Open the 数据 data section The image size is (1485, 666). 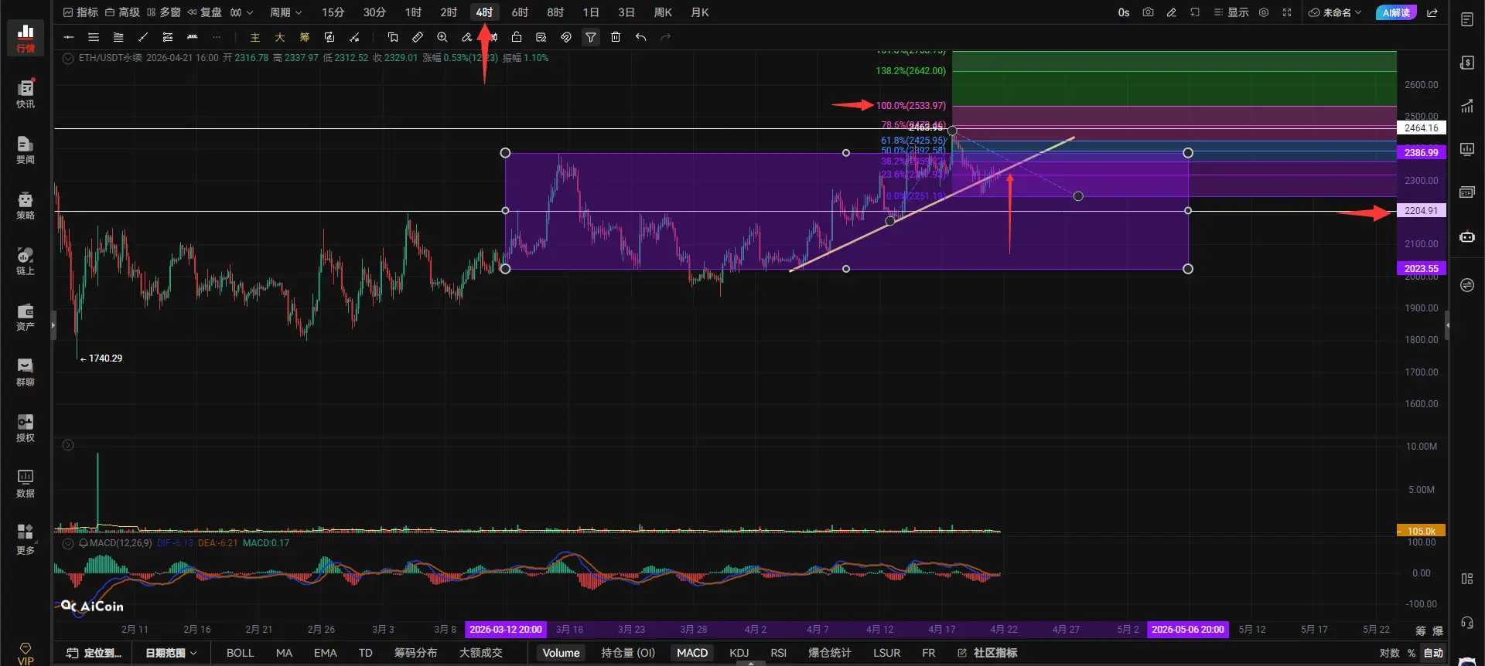point(26,483)
